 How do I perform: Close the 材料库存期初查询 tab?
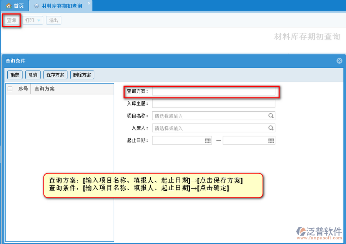coord(89,3)
